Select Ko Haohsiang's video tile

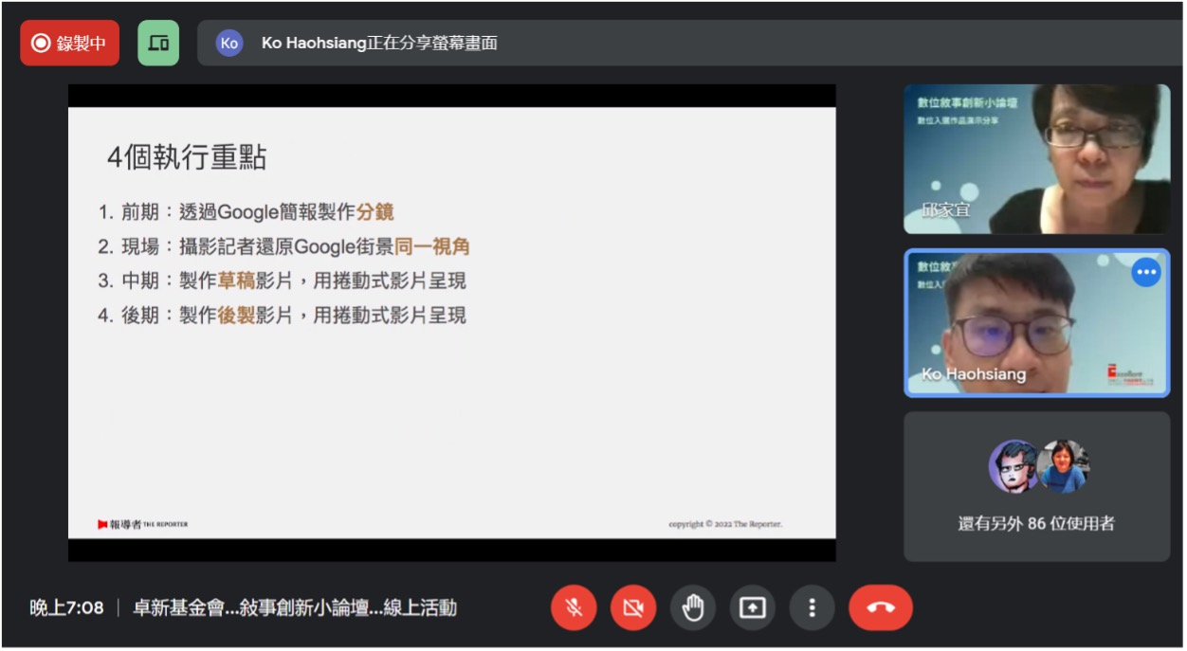1037,323
